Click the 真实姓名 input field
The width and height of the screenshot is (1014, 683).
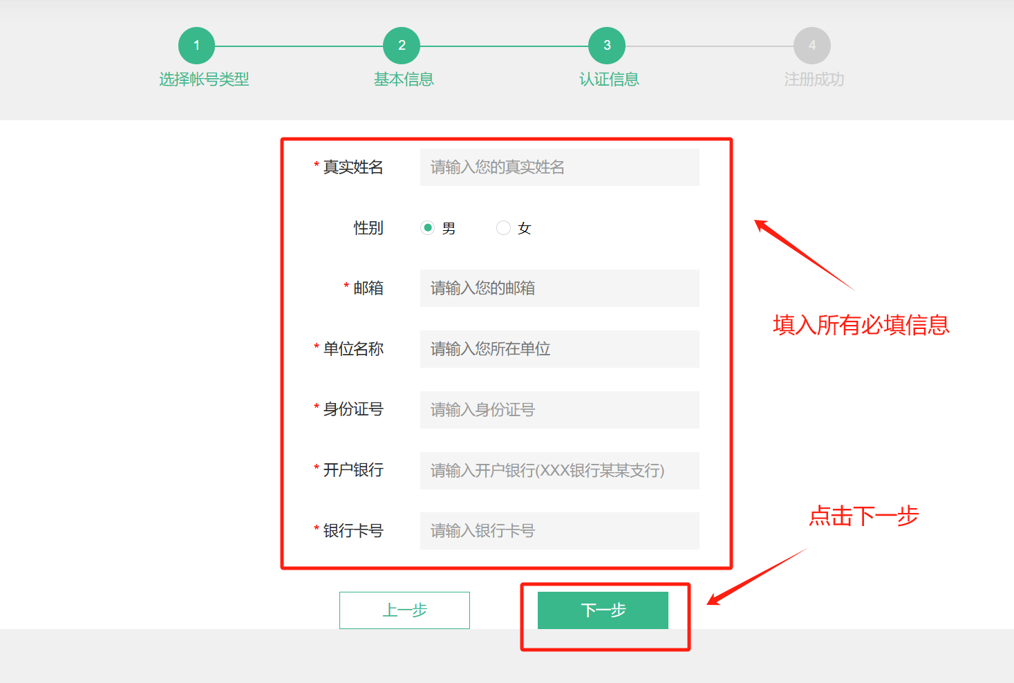click(559, 167)
